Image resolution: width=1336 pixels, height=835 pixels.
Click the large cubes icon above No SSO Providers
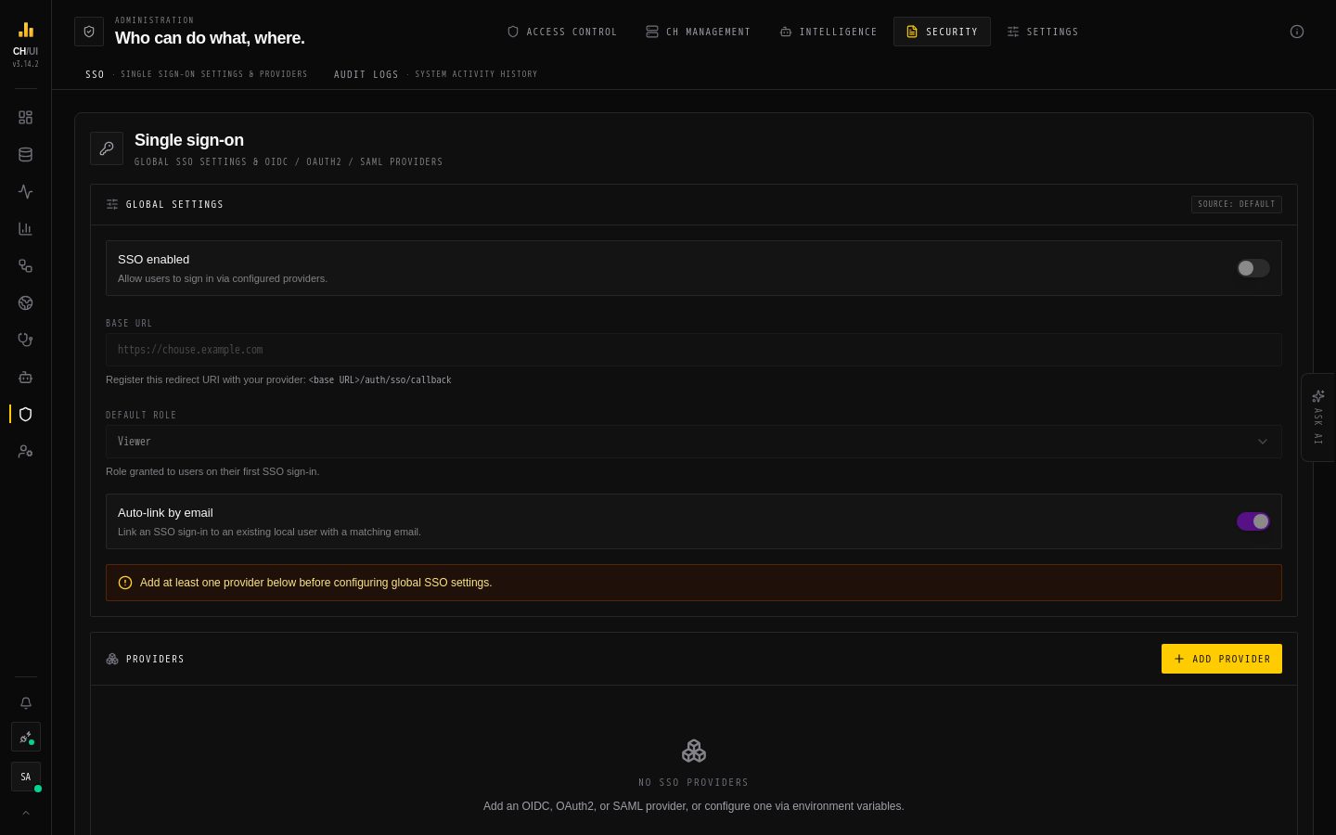coord(694,751)
